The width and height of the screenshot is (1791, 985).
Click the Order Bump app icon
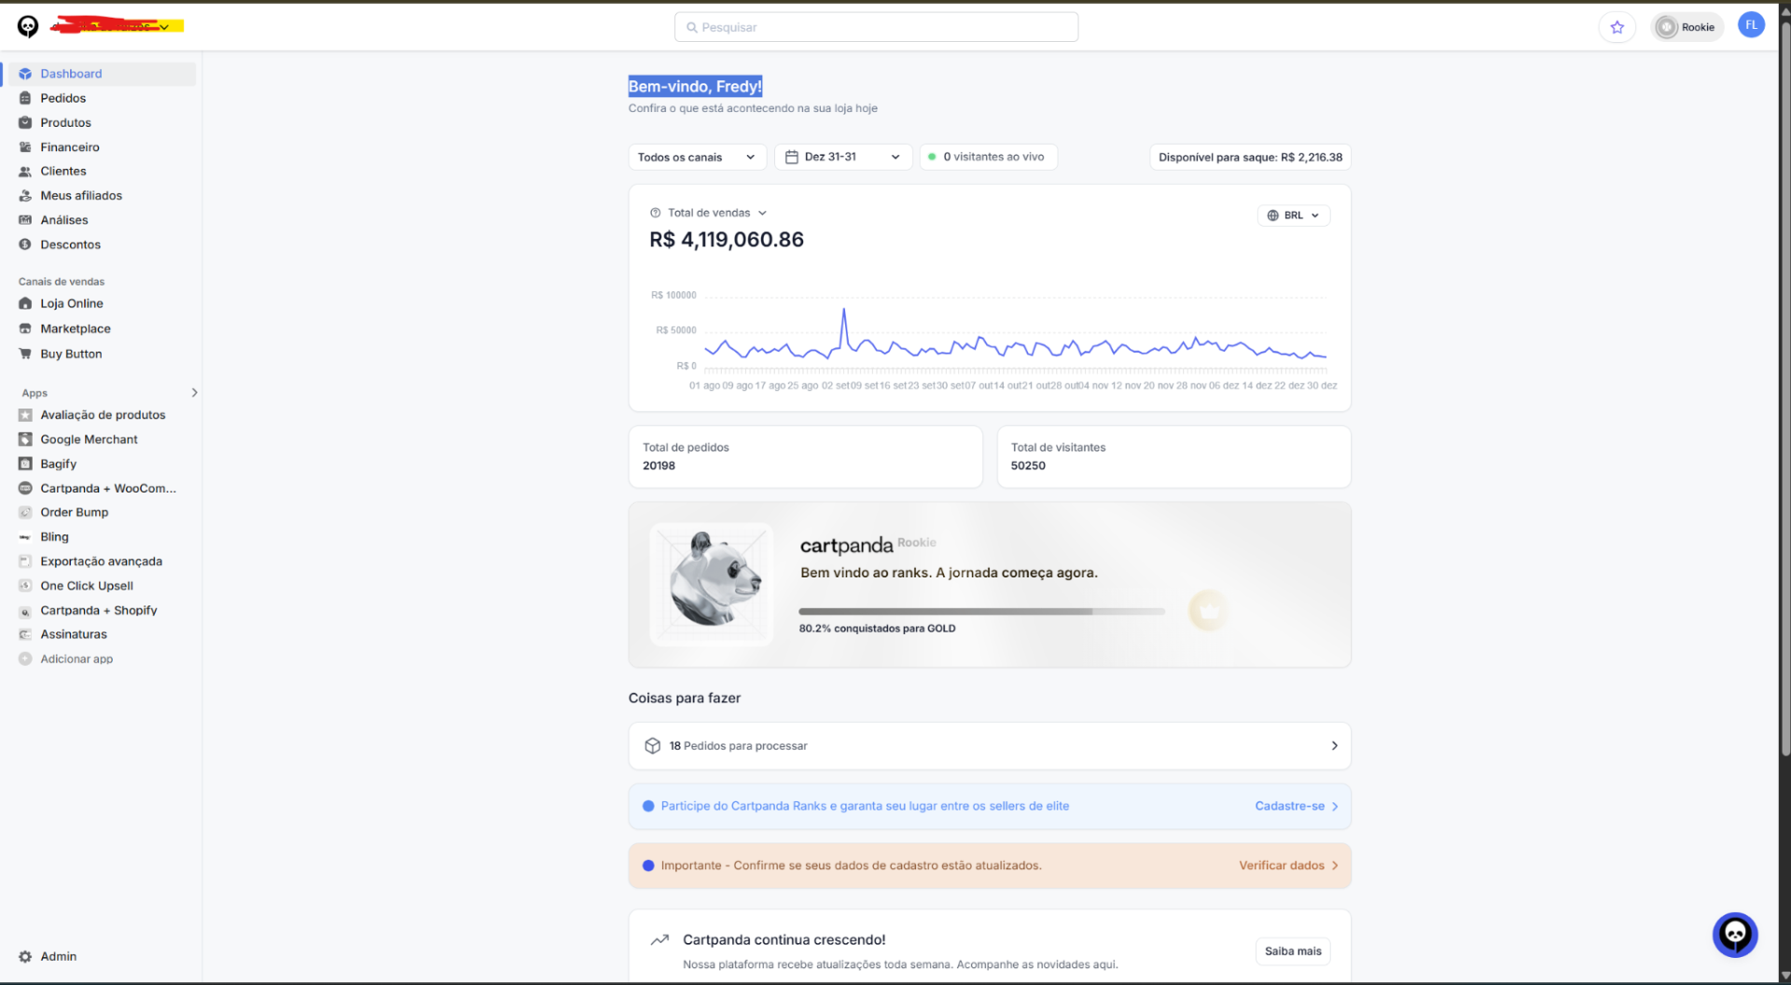tap(25, 512)
